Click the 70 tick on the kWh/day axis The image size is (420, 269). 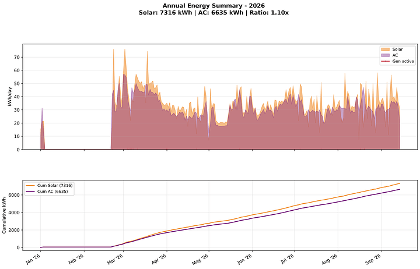coord(17,57)
